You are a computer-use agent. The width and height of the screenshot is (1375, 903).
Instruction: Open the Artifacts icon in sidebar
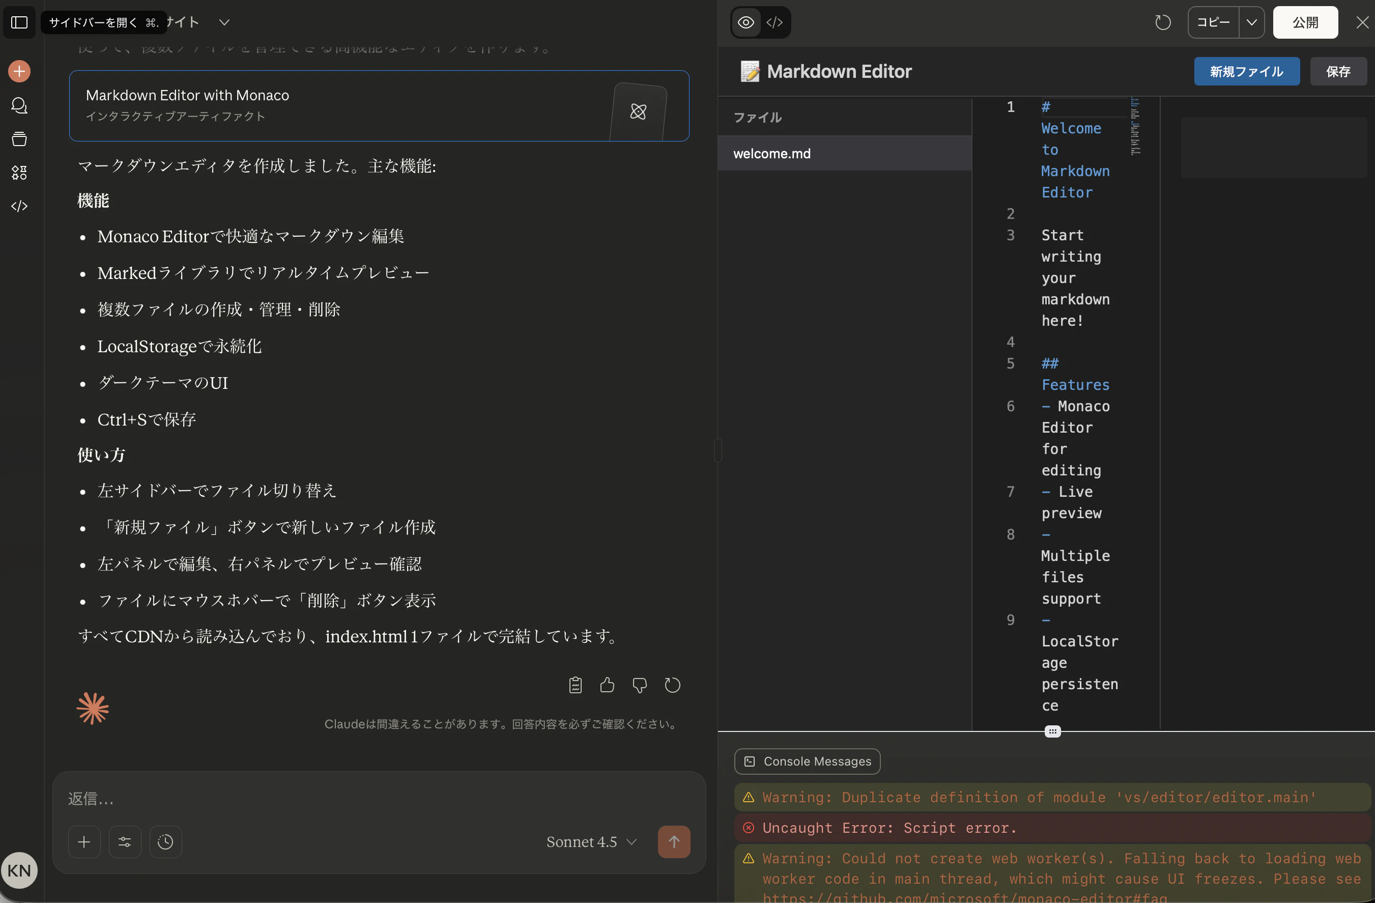(20, 172)
